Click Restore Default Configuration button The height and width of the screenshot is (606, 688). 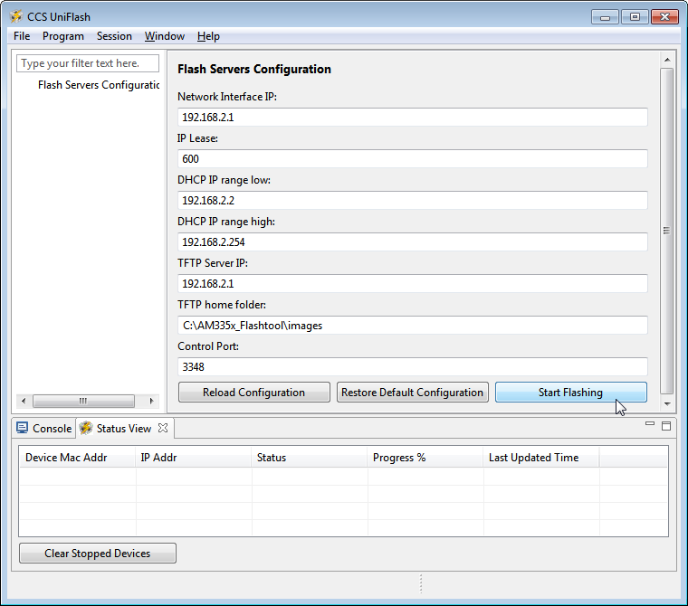point(413,393)
